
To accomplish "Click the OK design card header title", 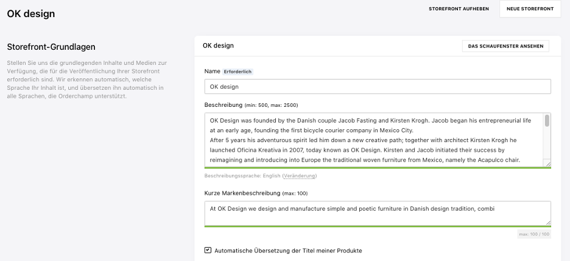I will point(218,46).
